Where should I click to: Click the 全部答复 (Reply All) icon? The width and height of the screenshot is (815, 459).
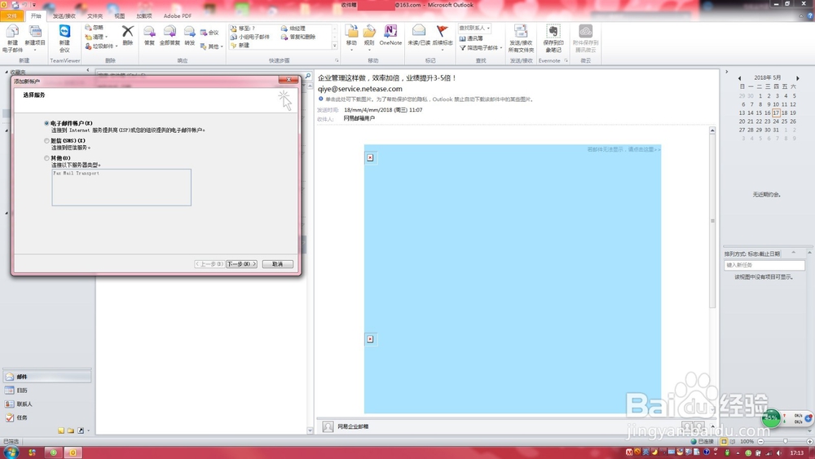[170, 32]
